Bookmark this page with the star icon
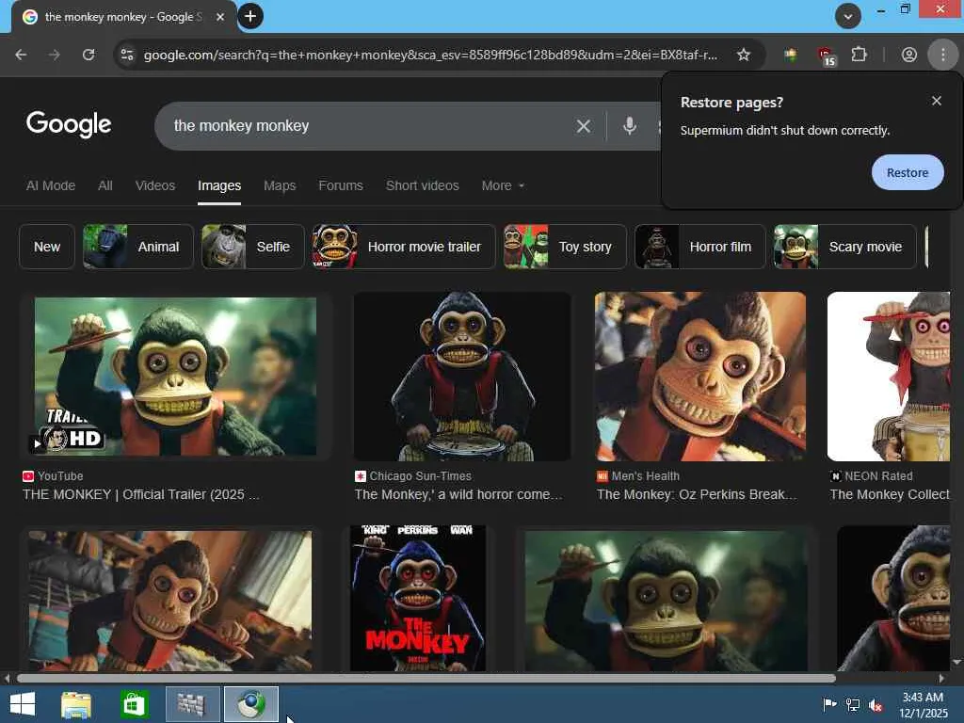The image size is (964, 723). [744, 55]
